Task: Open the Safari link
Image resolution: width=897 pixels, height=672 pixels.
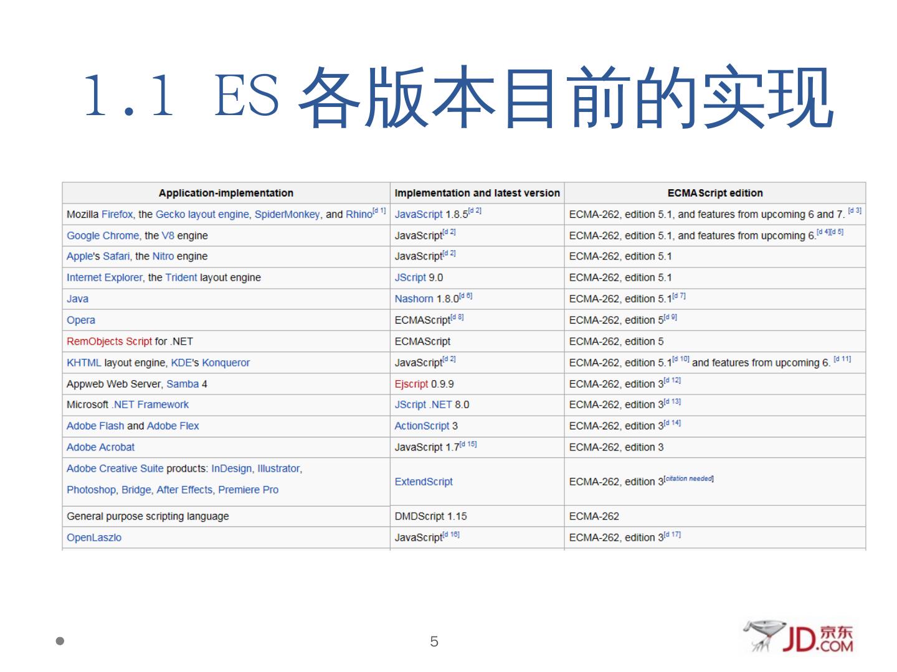Action: click(116, 256)
